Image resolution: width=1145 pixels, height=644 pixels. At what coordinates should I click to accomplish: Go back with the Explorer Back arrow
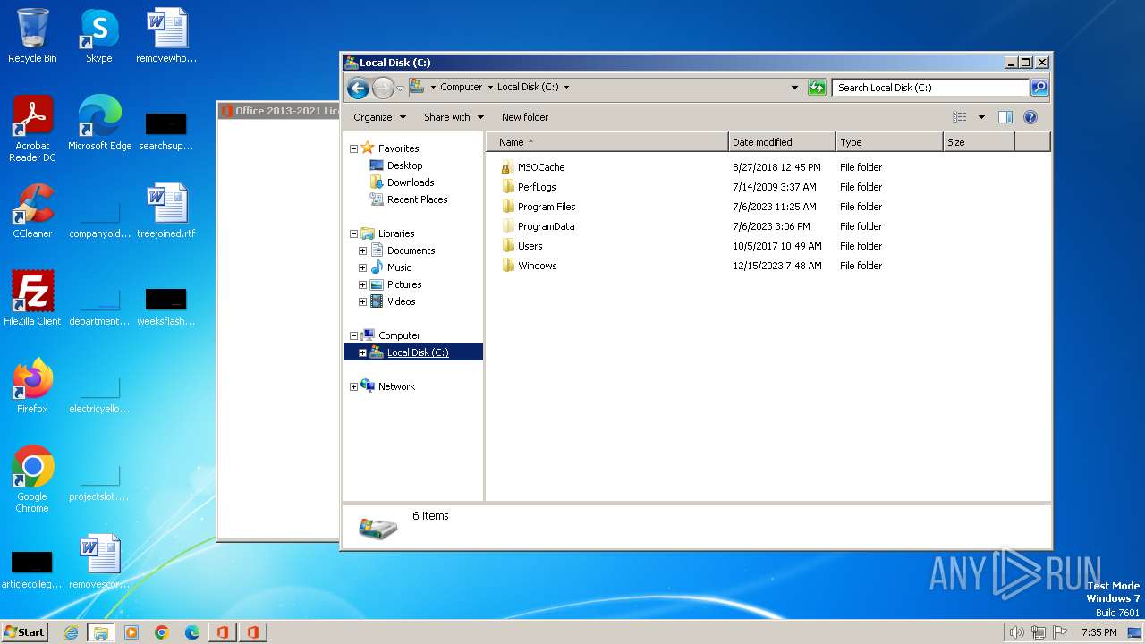(358, 88)
